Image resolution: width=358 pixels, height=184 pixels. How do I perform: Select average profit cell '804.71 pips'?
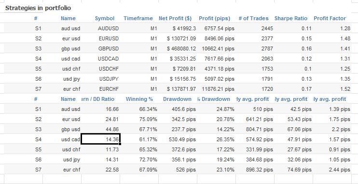tap(260, 129)
